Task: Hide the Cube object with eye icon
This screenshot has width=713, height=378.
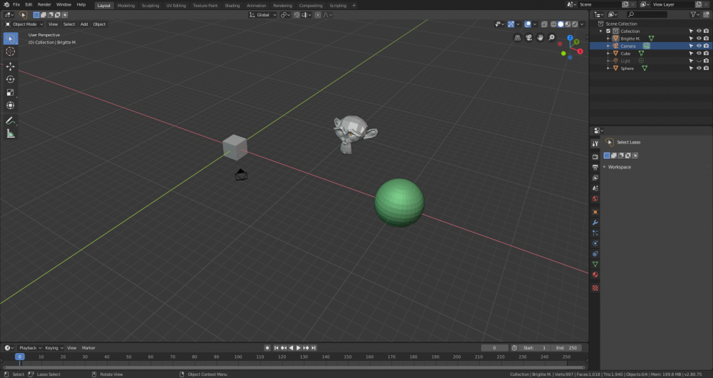Action: click(x=699, y=53)
